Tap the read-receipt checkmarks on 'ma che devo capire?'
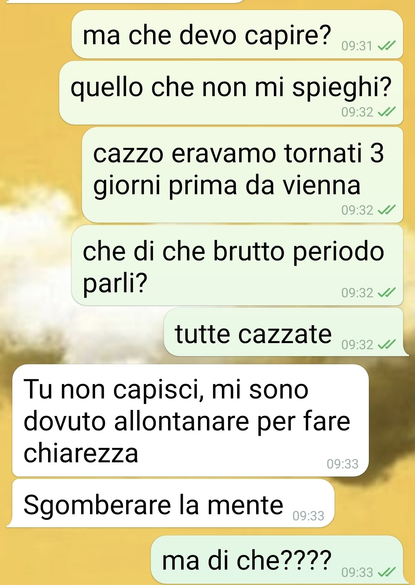 386,47
